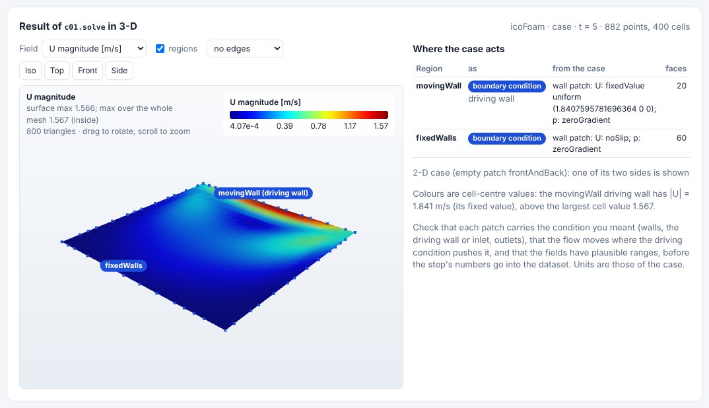Select the movingWall region name in table
Image resolution: width=709 pixels, height=408 pixels.
438,86
